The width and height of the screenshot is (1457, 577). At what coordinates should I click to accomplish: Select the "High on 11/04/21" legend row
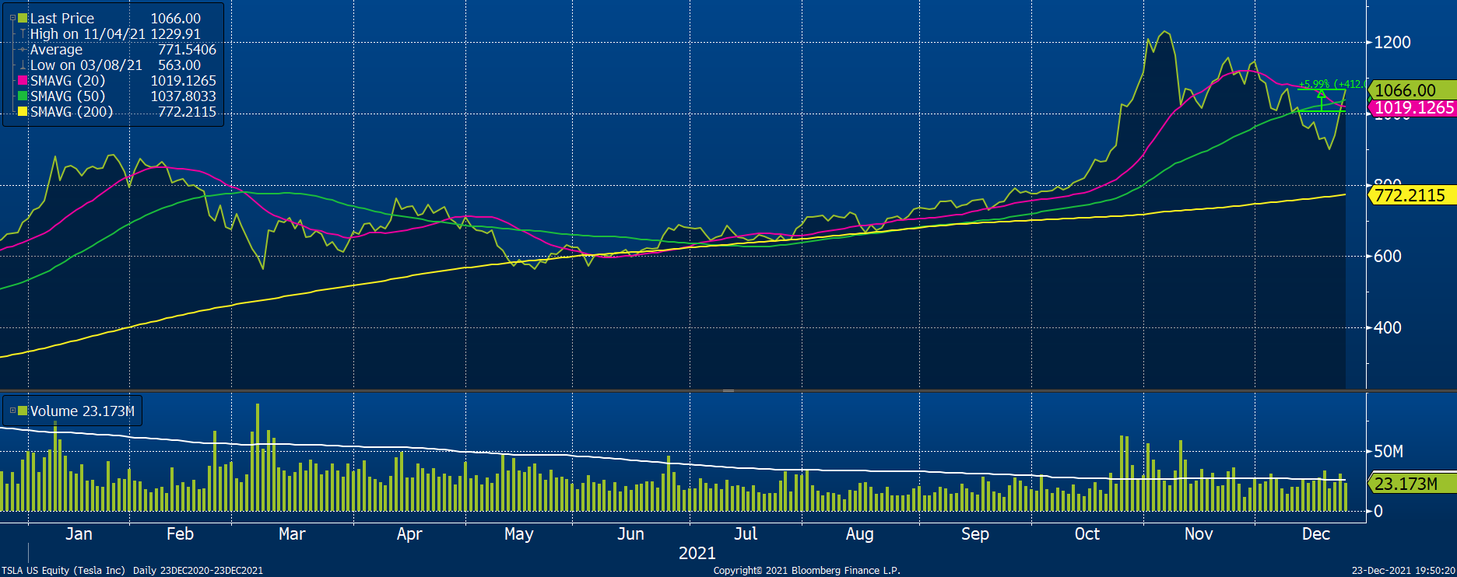tap(115, 33)
